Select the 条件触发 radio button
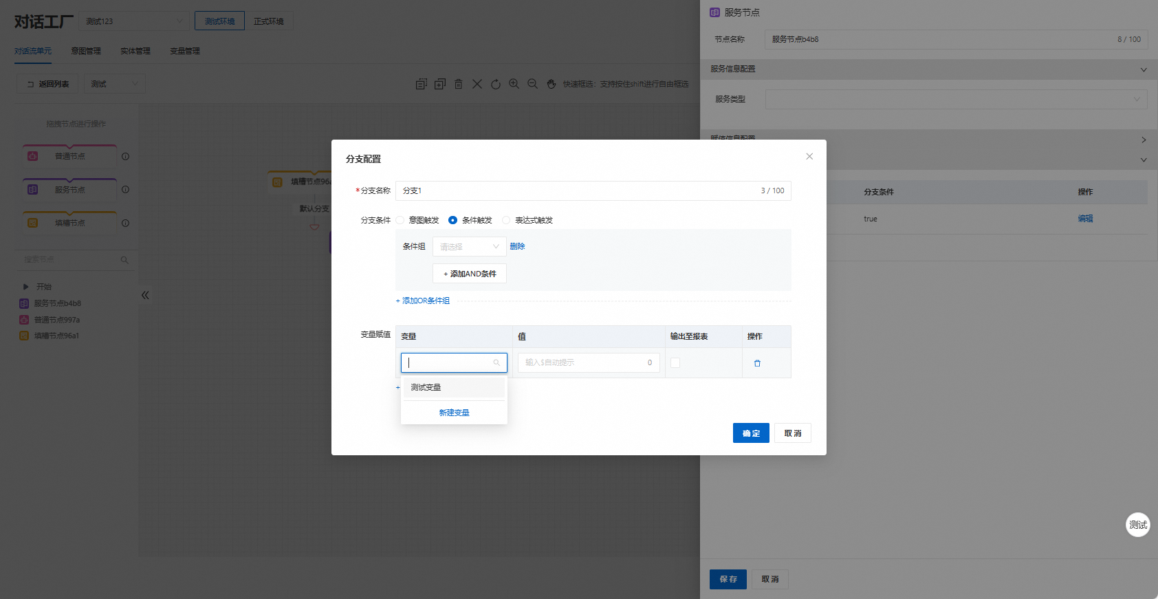Viewport: 1158px width, 599px height. (x=452, y=220)
